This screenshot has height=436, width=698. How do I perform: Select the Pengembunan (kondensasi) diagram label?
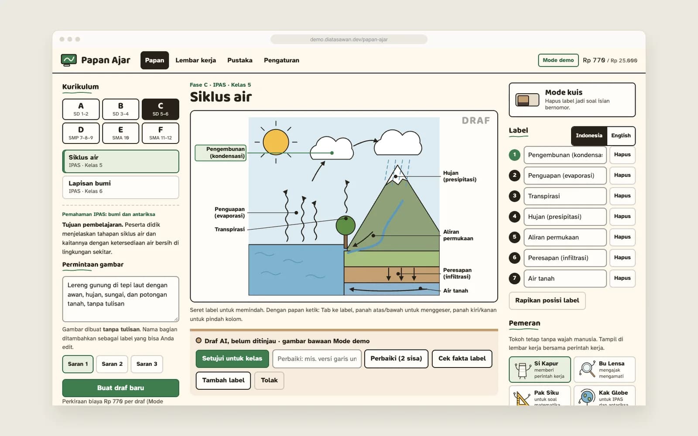[x=220, y=153]
